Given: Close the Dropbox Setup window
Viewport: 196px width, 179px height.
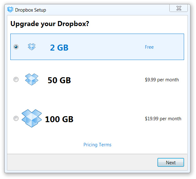Looking at the screenshot, I should [x=178, y=8].
